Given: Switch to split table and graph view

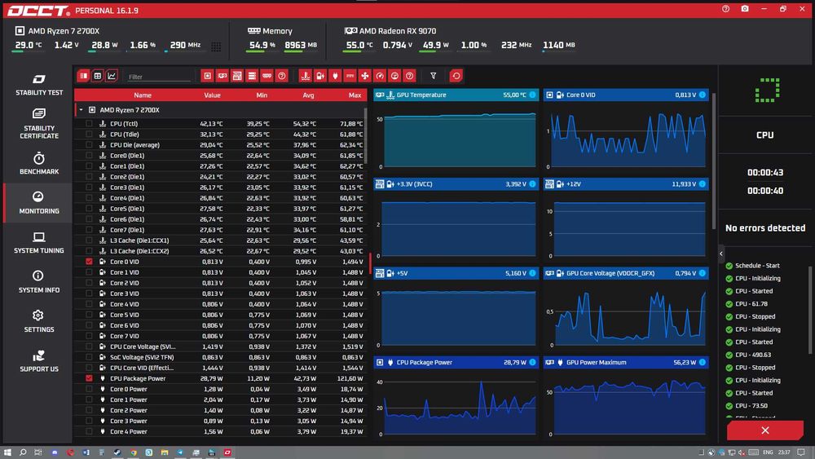Looking at the screenshot, I should [x=83, y=76].
